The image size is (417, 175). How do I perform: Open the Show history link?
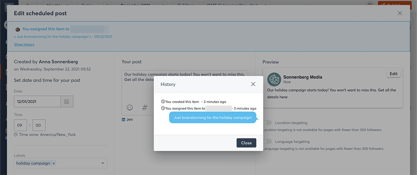point(24,44)
